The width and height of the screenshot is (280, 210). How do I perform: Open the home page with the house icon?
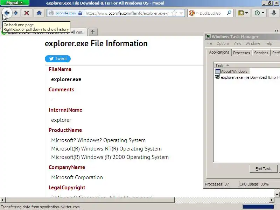[39, 13]
